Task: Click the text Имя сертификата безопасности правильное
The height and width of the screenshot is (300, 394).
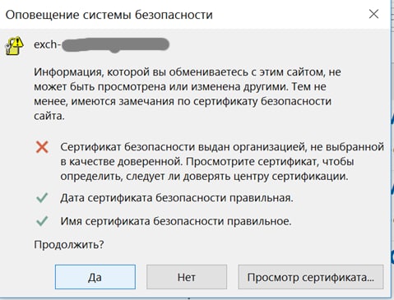Action: pyautogui.click(x=176, y=221)
